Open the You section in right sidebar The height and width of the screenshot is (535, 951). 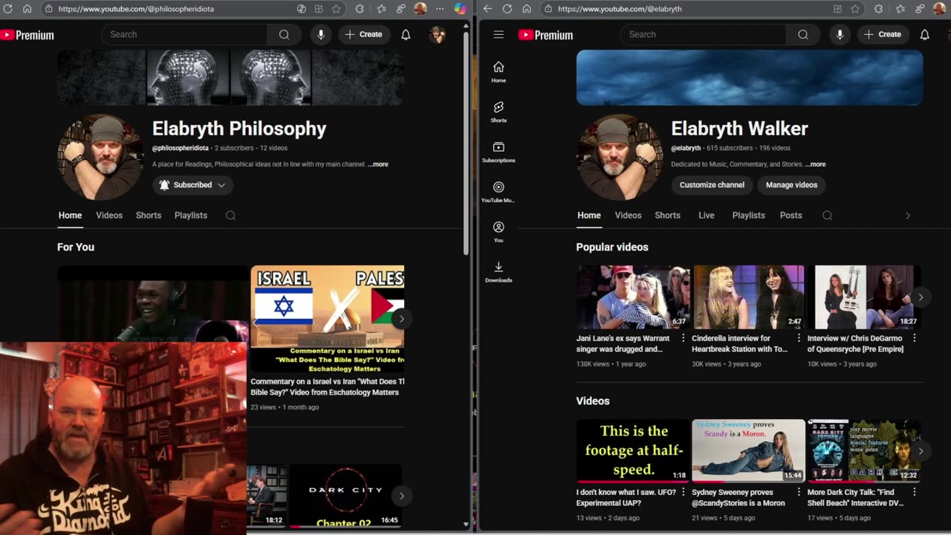tap(499, 232)
